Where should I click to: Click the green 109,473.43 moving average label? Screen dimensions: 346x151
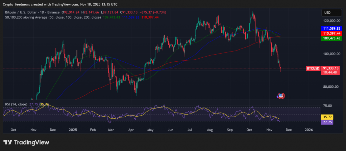[331, 39]
